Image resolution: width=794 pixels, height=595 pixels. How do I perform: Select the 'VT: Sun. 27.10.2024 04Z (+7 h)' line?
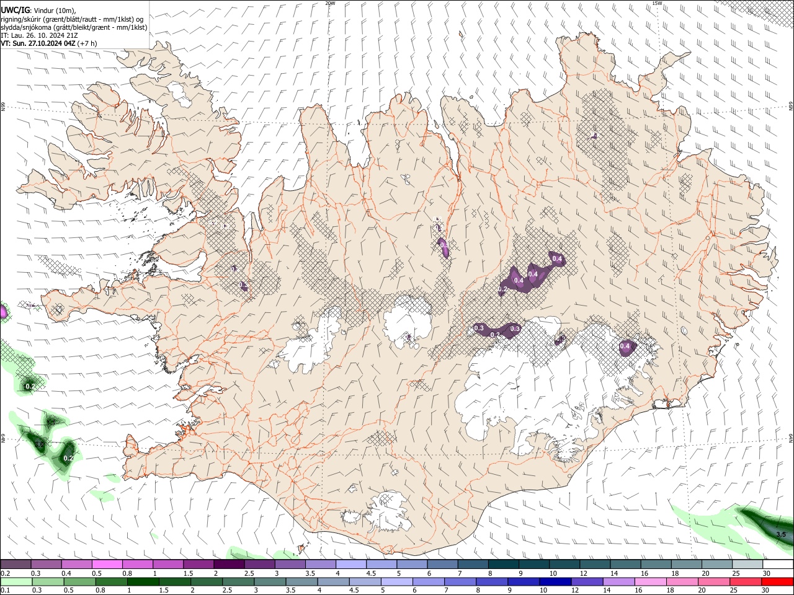click(49, 44)
